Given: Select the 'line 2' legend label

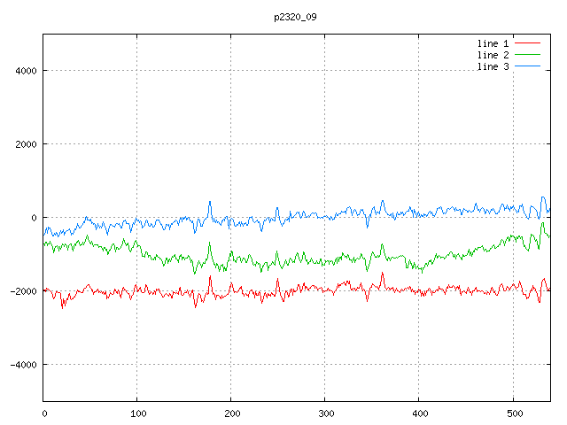Looking at the screenshot, I should [x=493, y=55].
